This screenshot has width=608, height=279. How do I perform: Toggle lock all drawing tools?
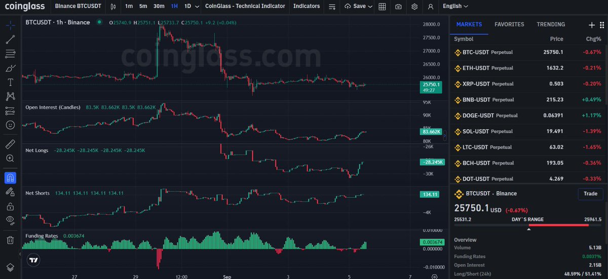click(10, 206)
